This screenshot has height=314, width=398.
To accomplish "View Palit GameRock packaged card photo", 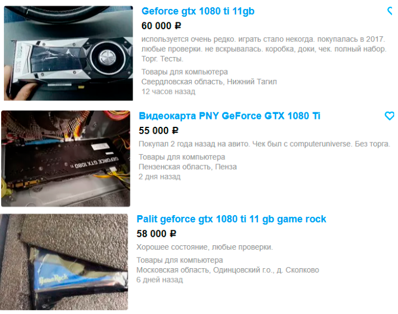I will (x=64, y=262).
